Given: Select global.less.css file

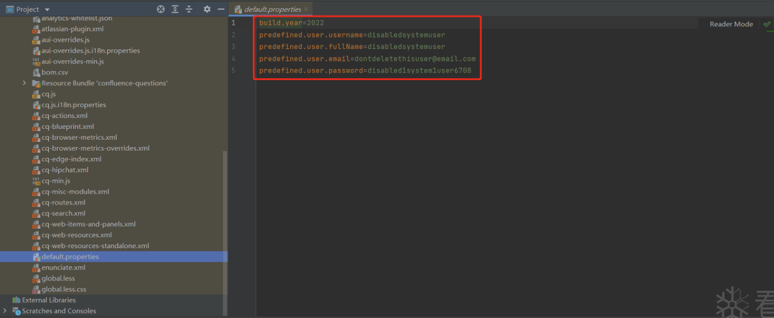Looking at the screenshot, I should 64,289.
